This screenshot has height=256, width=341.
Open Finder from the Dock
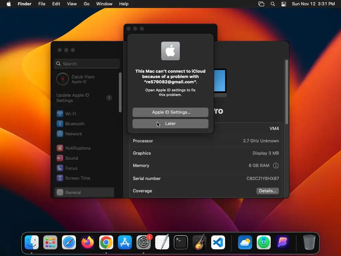[32, 242]
